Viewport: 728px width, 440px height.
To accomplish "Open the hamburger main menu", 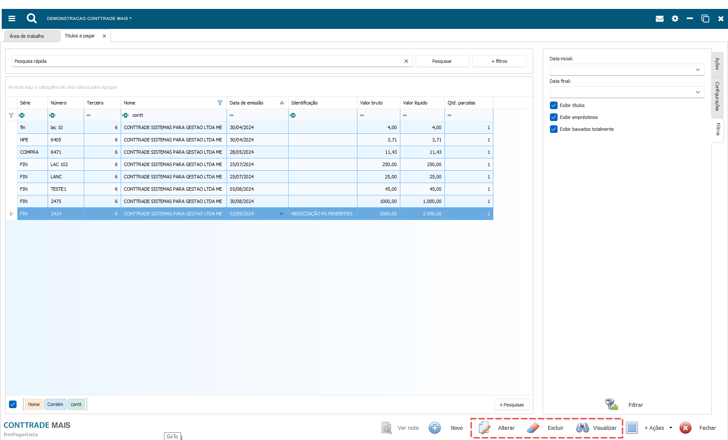I will (x=12, y=19).
